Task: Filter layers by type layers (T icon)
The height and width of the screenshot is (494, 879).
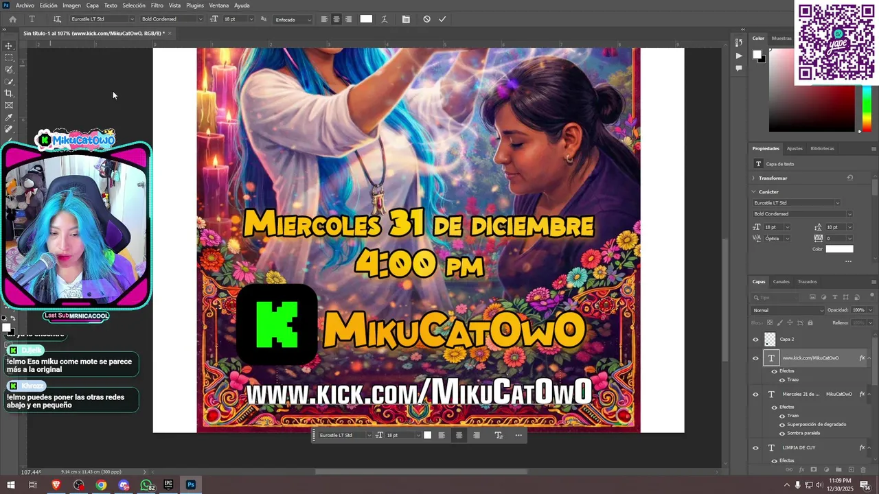Action: (x=835, y=297)
